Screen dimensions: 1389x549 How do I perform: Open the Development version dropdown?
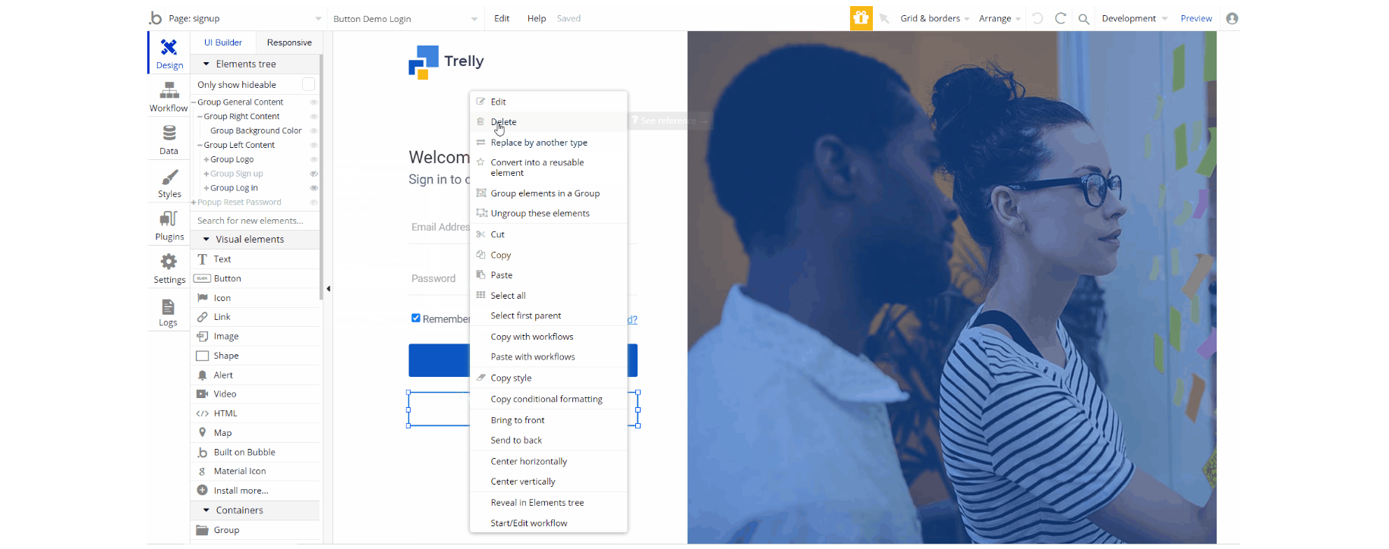point(1134,18)
